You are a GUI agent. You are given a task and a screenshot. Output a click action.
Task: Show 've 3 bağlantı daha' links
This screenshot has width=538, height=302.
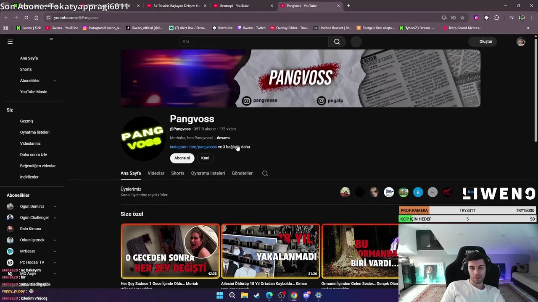234,147
